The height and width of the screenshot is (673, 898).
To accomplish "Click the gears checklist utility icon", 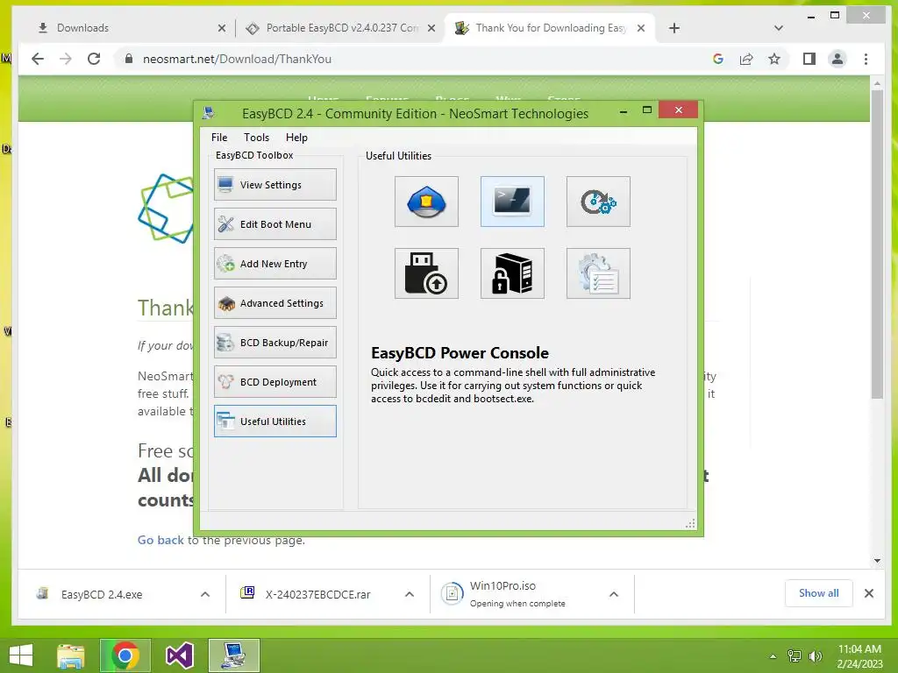I will click(598, 273).
